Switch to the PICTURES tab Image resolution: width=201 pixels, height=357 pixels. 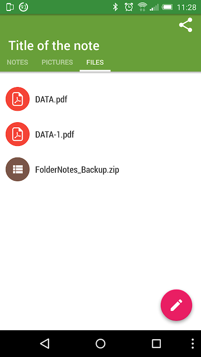click(57, 62)
